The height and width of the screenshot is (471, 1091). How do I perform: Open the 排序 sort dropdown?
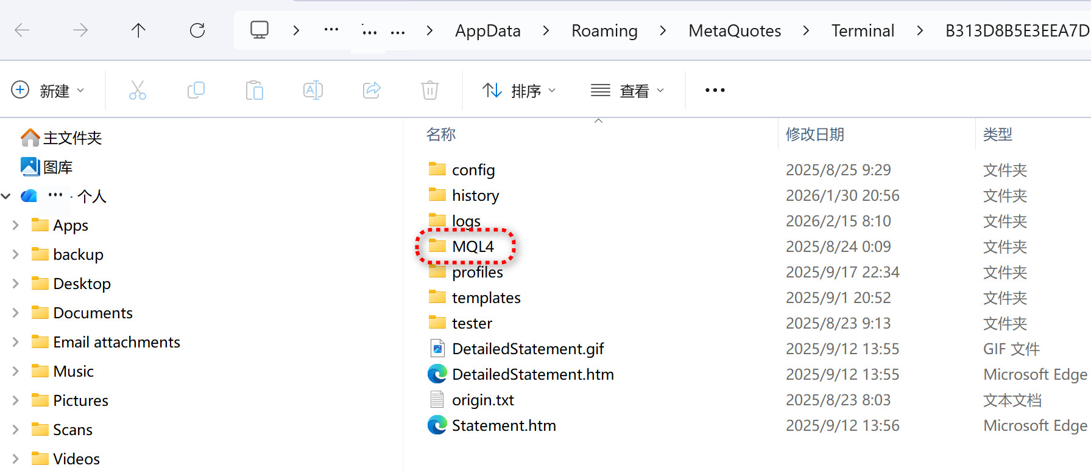click(519, 91)
